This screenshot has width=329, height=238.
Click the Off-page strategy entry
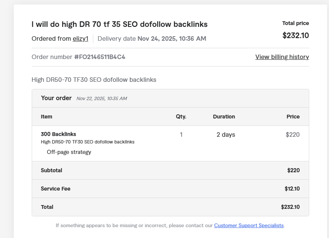69,152
